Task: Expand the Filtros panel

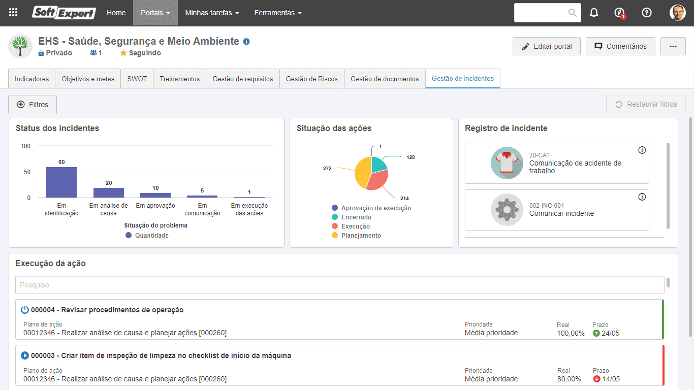Action: pos(33,105)
